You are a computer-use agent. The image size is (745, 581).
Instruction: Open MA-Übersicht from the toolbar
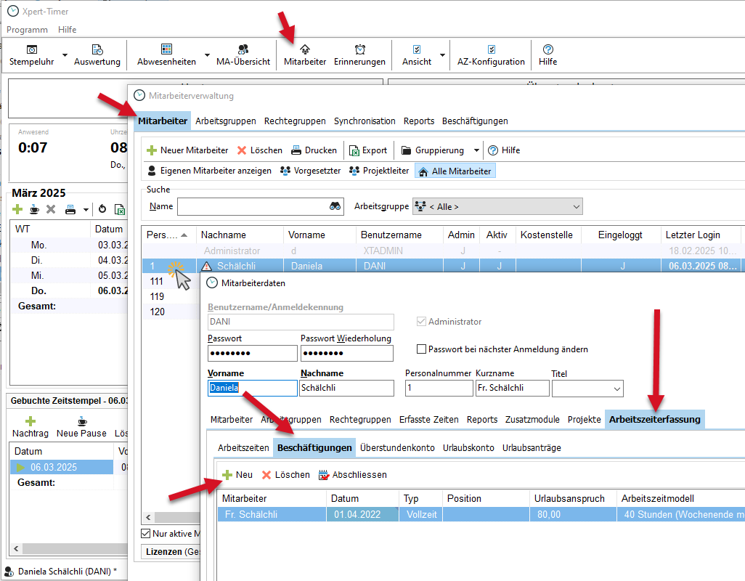tap(243, 49)
